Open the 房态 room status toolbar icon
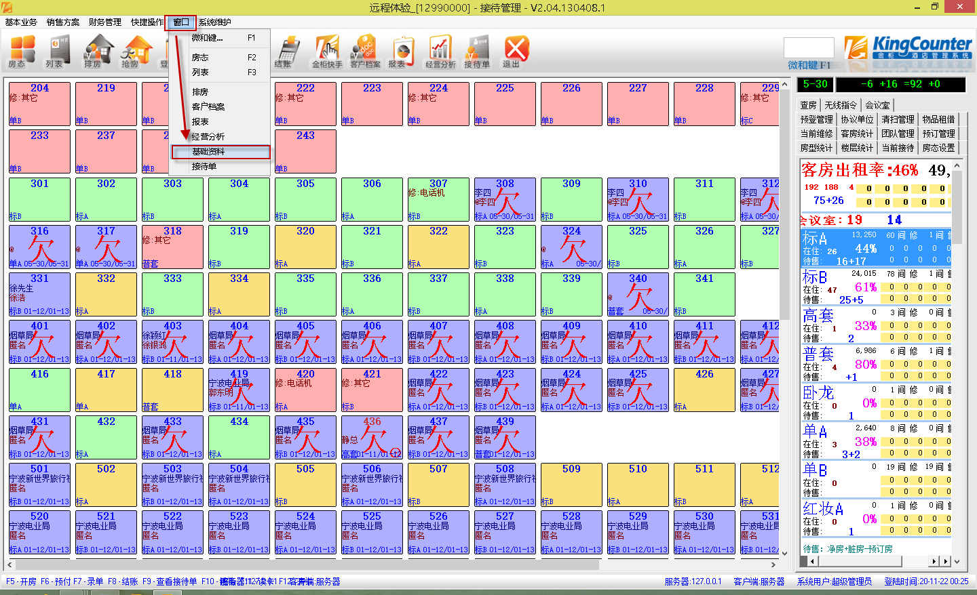The height and width of the screenshot is (595, 977). click(x=22, y=52)
